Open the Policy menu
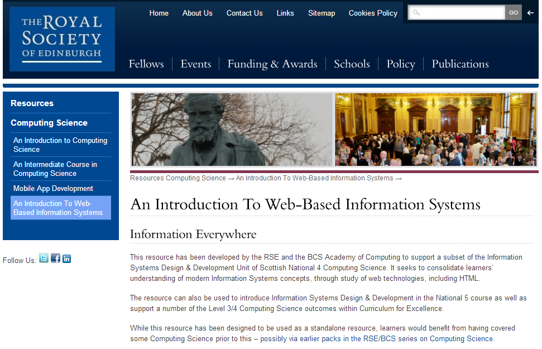The height and width of the screenshot is (349, 542). pos(401,64)
